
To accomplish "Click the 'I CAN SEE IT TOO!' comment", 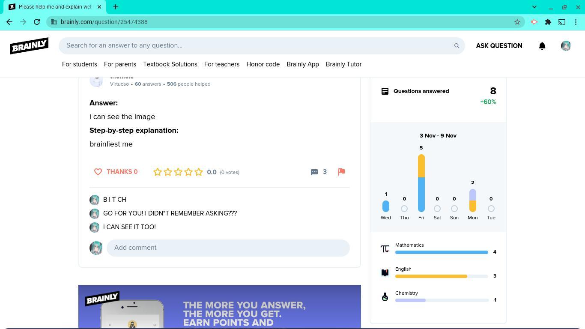I will point(129,227).
